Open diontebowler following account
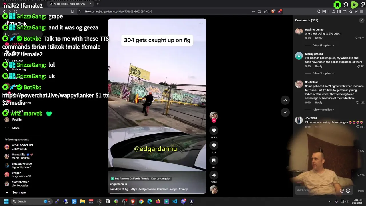This screenshot has height=206, width=366. (x=17, y=184)
